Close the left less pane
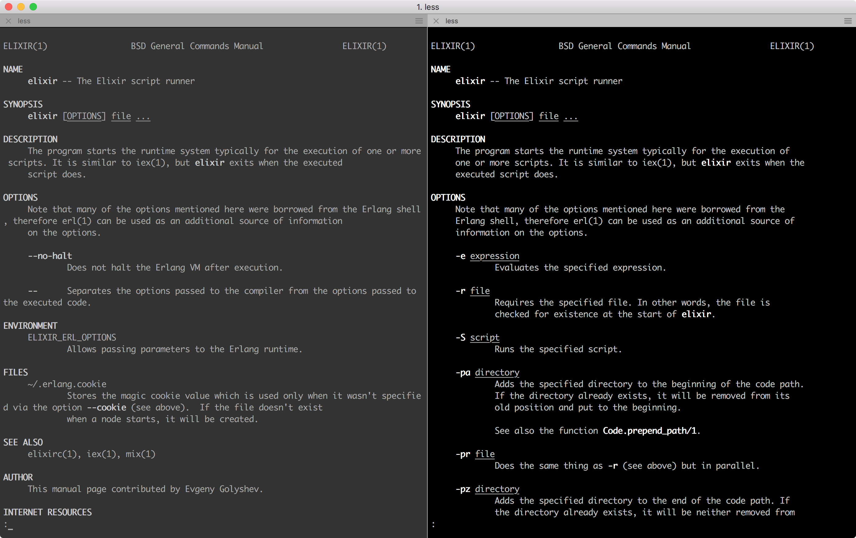 click(x=9, y=21)
